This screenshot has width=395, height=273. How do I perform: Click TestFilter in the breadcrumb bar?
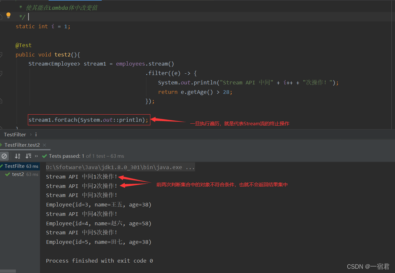[15, 134]
